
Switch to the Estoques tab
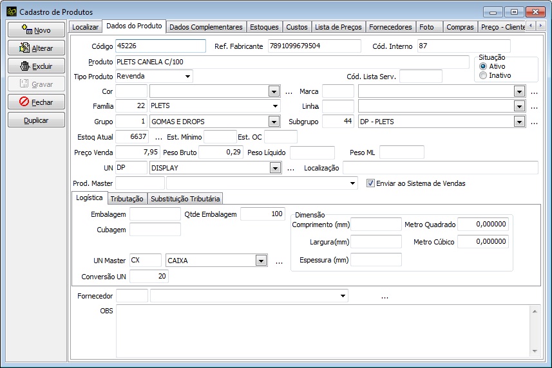(264, 27)
